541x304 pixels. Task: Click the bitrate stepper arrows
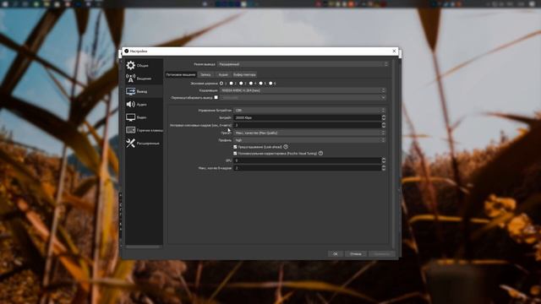coord(383,118)
